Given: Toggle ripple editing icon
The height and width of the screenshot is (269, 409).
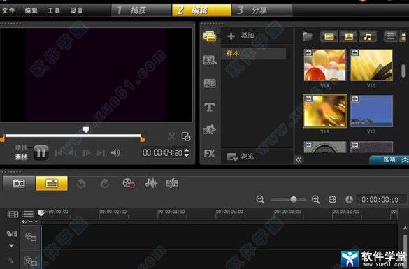Looking at the screenshot, I should (x=12, y=234).
